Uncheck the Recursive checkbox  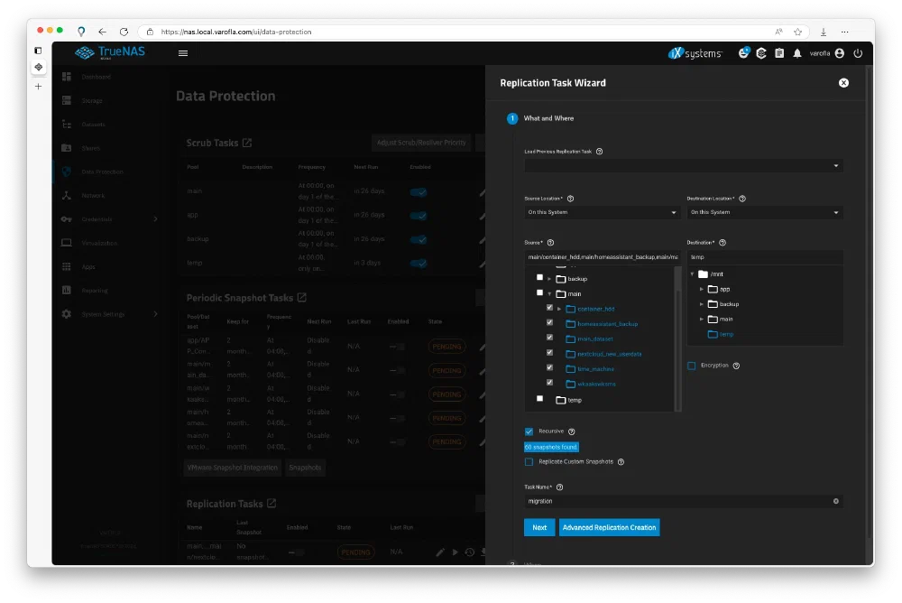[x=529, y=431]
